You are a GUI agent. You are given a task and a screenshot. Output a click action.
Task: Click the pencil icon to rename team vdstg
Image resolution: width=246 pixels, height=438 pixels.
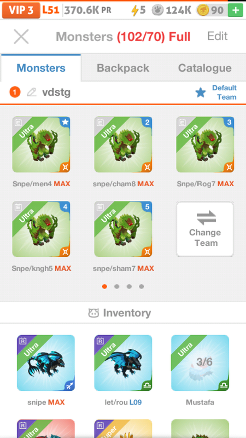pos(32,92)
